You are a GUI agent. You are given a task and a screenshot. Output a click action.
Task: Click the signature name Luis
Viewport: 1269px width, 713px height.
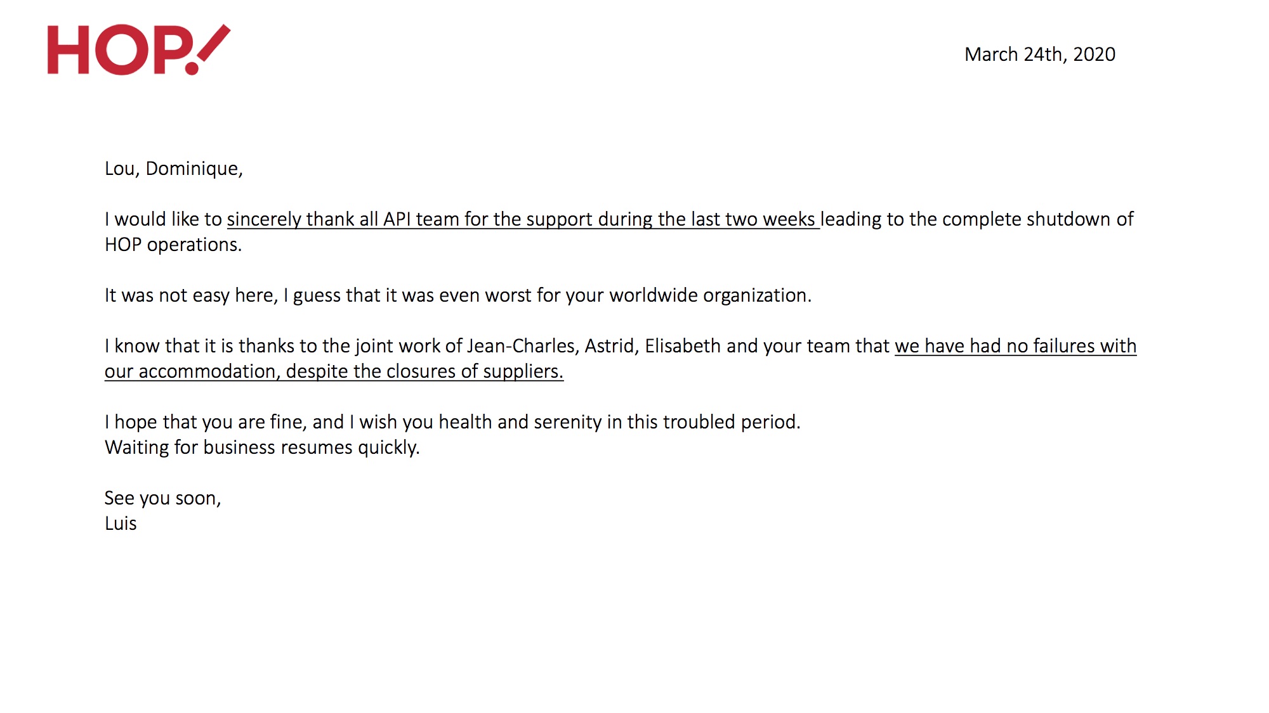point(121,524)
